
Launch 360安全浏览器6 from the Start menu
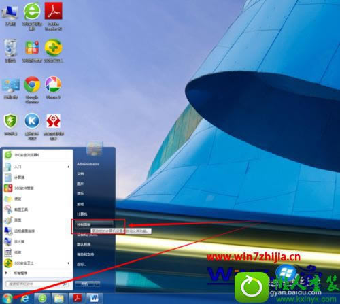point(37,155)
